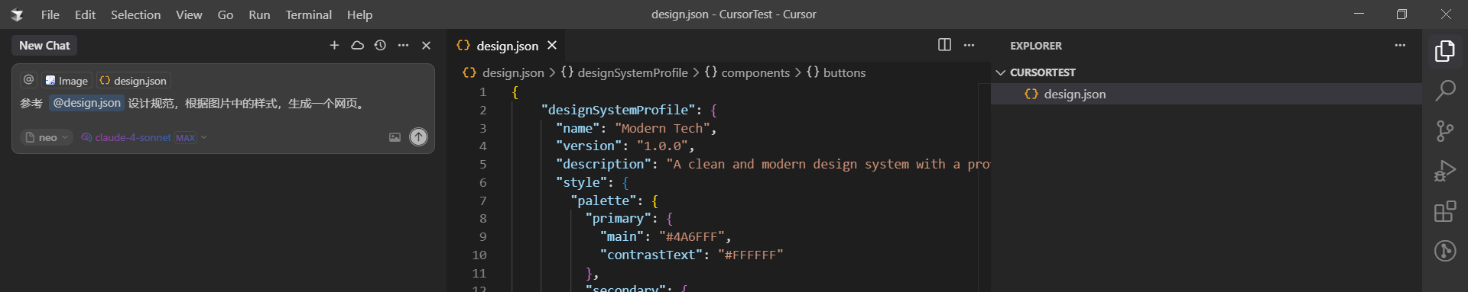Viewport: 1468px width, 292px height.
Task: Attach an image to the chat
Action: click(x=395, y=137)
